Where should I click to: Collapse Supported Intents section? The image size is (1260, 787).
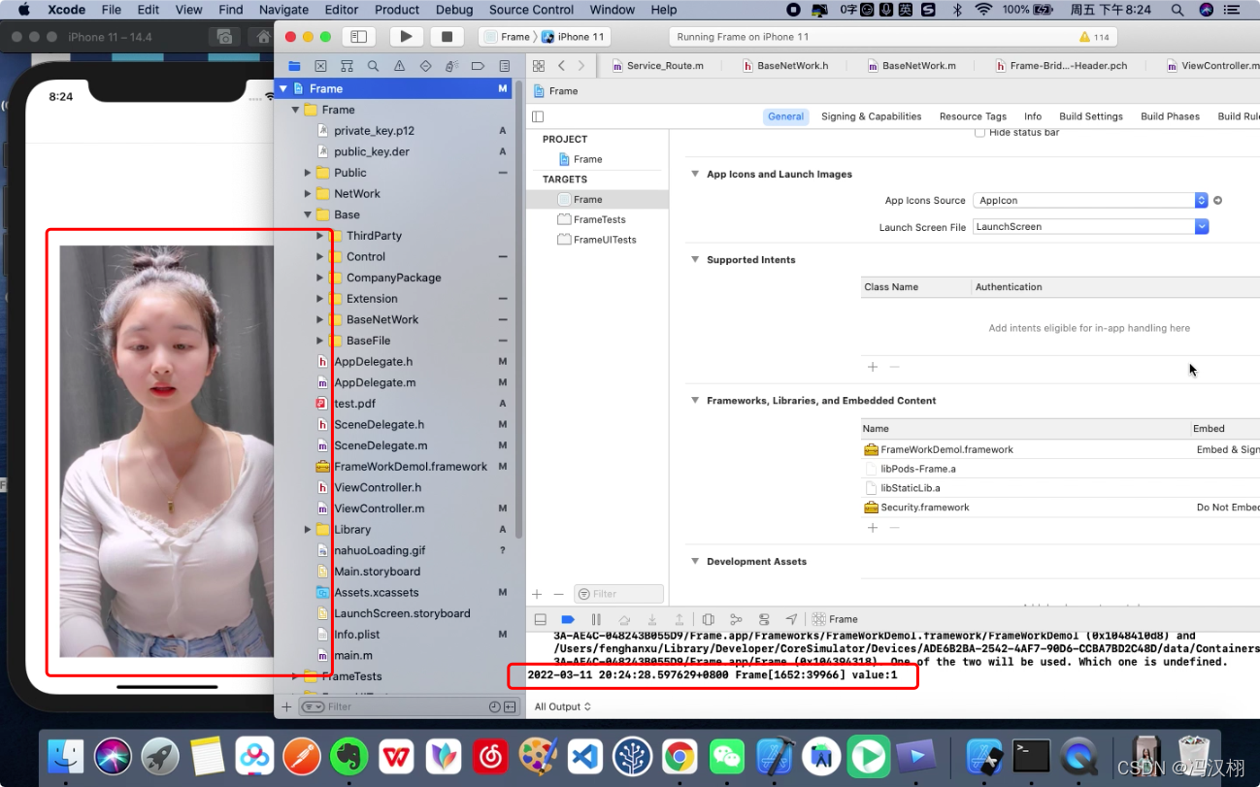tap(695, 260)
